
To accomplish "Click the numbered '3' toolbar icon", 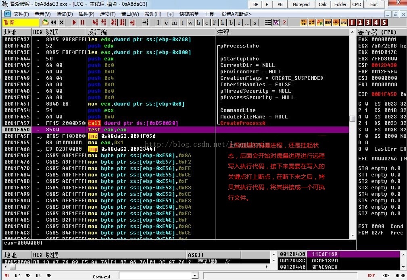I will point(368,23).
